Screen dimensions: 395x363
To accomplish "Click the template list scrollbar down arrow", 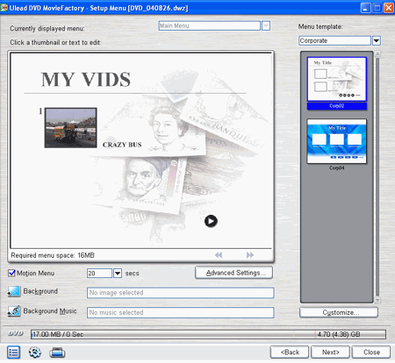I will (377, 300).
